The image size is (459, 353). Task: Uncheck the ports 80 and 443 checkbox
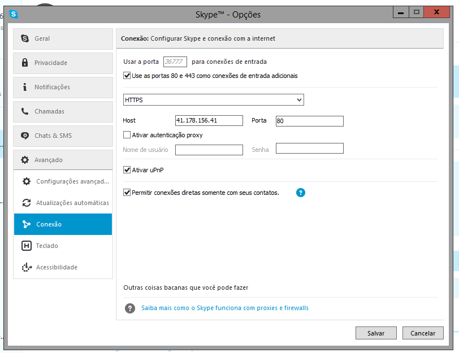click(x=127, y=76)
